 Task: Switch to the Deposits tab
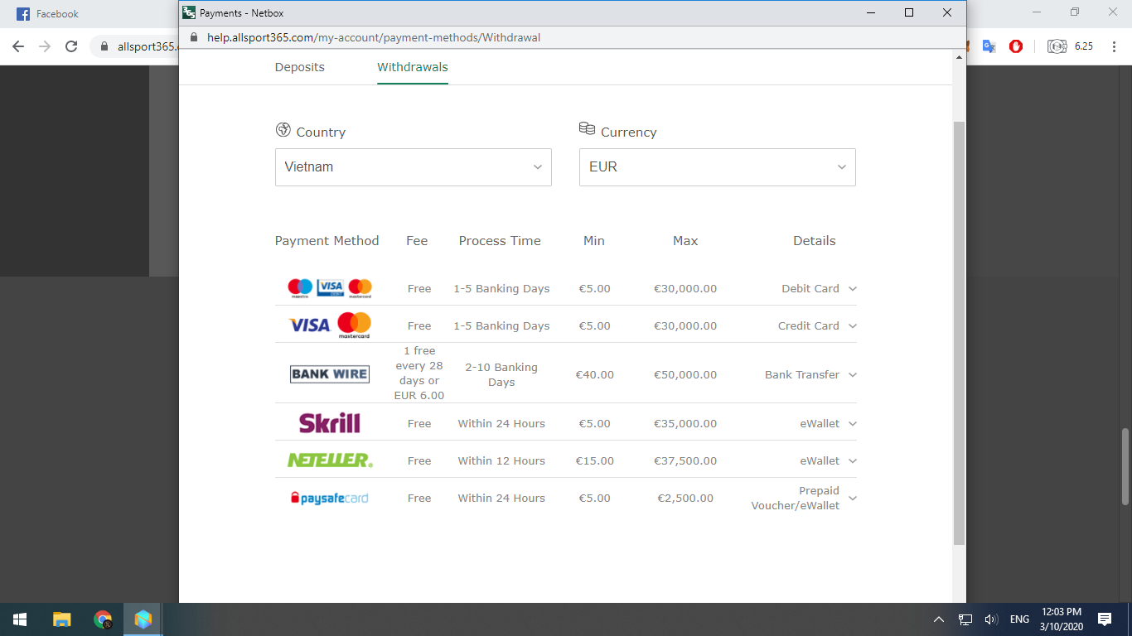pos(300,67)
